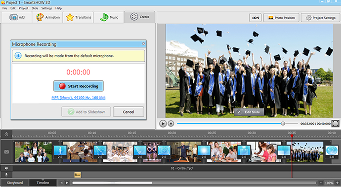
Task: Click the transition after cheerleading team slide
Action: pos(140,152)
